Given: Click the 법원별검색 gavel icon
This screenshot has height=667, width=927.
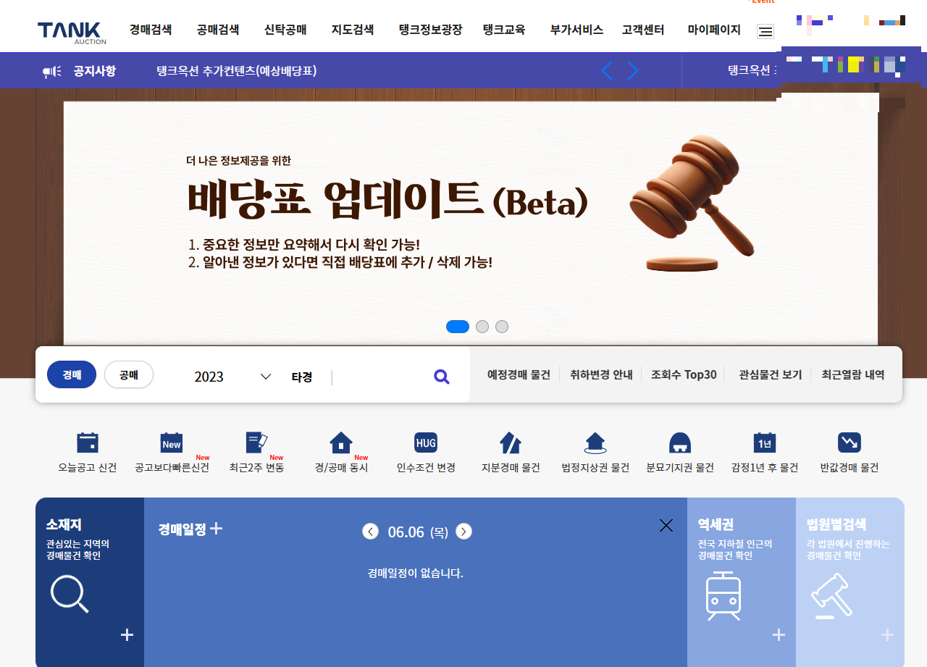Looking at the screenshot, I should coord(830,596).
